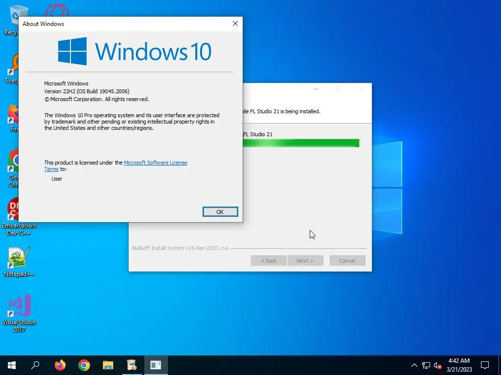Click the Microsoft Corporation copyright line
Screen dimensions: 501x375
click(x=96, y=99)
